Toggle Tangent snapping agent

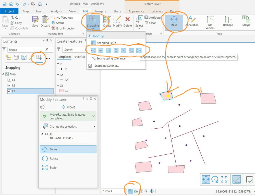[139, 51]
